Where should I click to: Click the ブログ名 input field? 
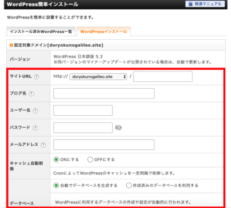tap(104, 93)
